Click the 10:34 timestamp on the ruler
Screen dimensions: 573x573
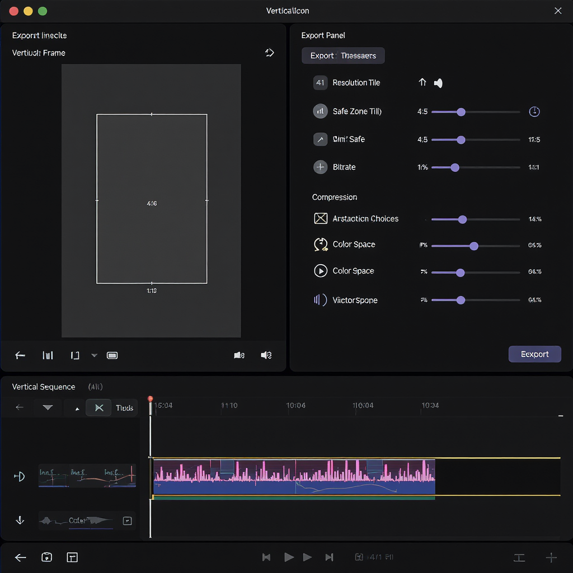(430, 405)
